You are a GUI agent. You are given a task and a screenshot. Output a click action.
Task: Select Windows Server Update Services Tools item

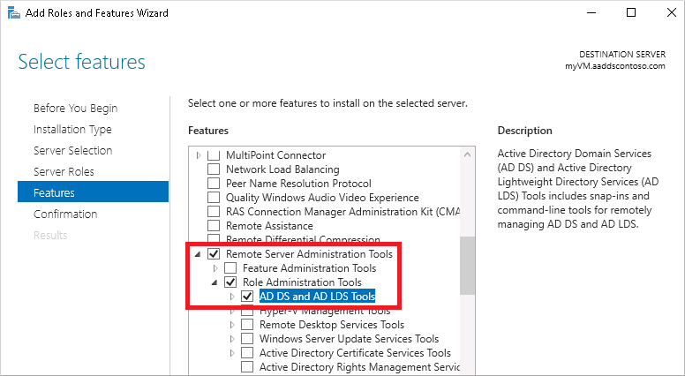click(349, 339)
